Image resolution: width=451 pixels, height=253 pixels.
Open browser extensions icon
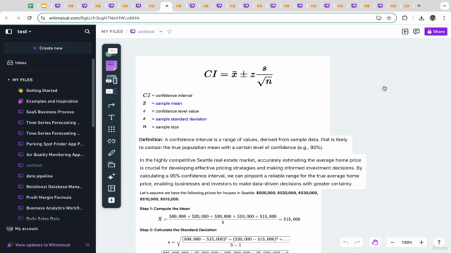pos(404,18)
